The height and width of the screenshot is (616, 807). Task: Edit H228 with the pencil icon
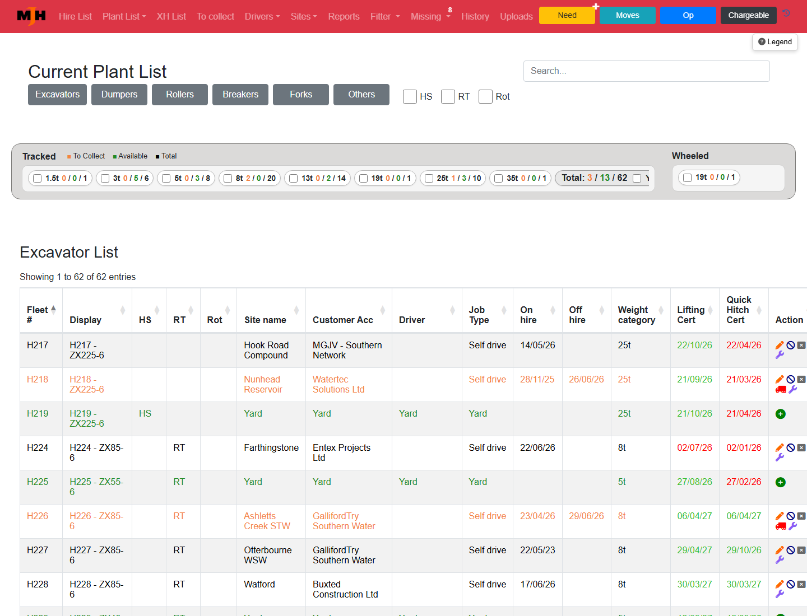(780, 584)
